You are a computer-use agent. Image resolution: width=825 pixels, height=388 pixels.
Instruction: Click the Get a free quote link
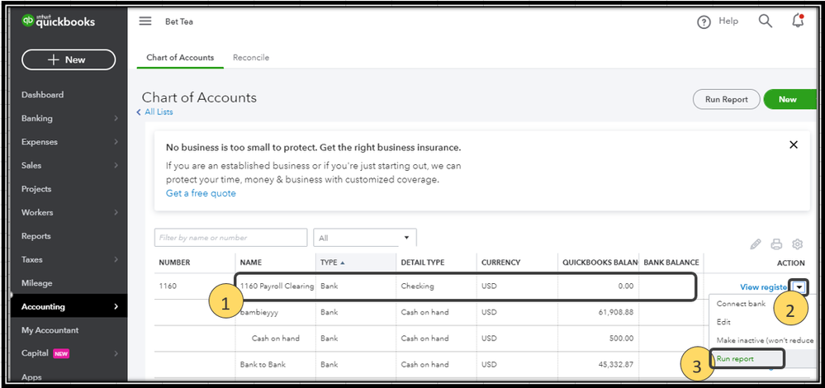[201, 193]
